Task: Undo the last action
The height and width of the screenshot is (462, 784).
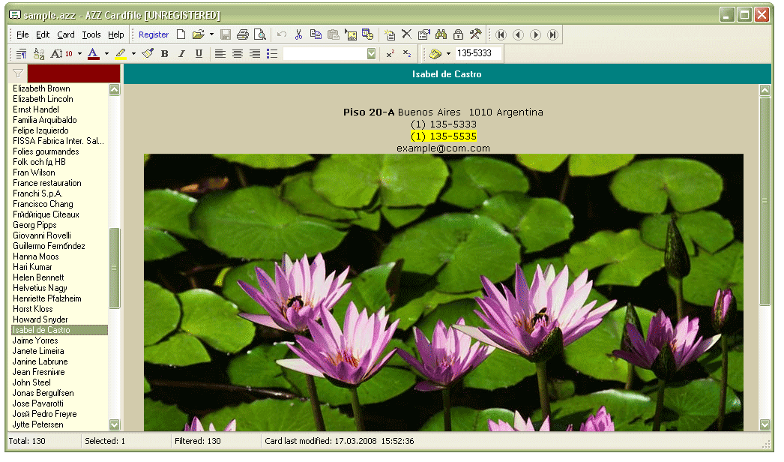Action: coord(282,34)
